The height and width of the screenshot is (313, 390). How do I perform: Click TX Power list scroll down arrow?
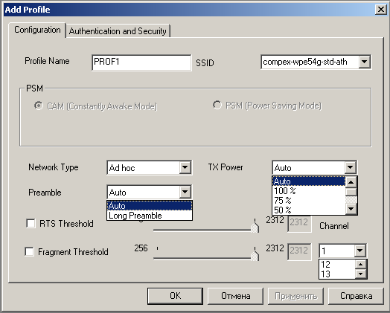click(351, 209)
